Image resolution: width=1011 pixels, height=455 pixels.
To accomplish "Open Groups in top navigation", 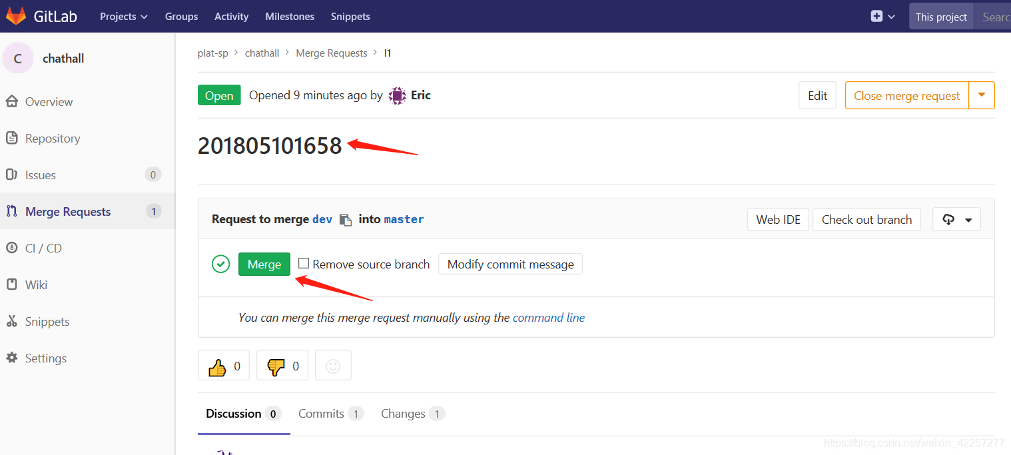I will (182, 16).
